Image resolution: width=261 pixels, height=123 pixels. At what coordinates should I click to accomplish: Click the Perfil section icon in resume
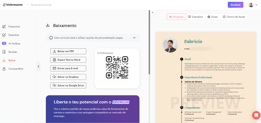tap(181, 59)
